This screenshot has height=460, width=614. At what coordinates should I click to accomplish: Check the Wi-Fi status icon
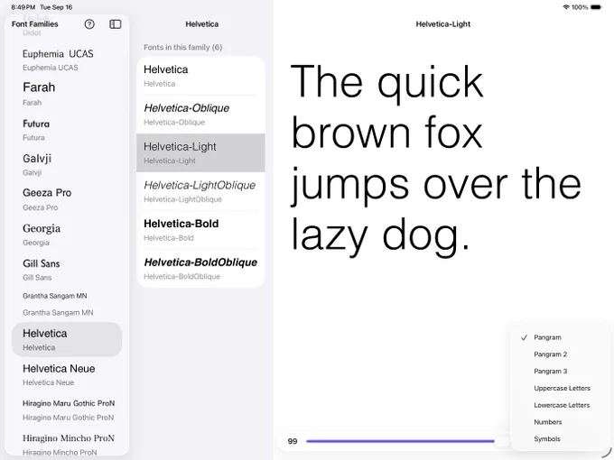(x=566, y=7)
